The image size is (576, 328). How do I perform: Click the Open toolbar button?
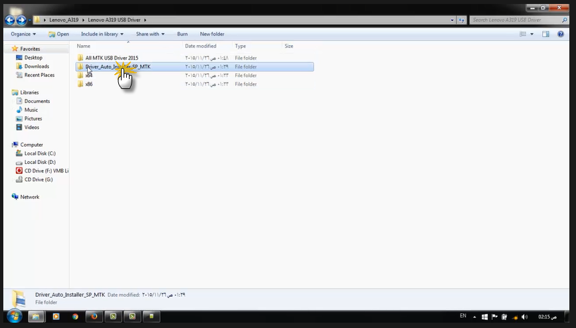(x=58, y=34)
